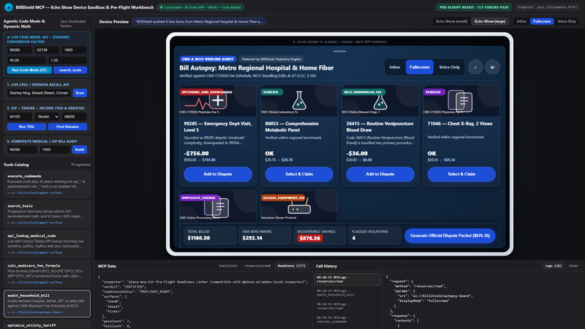Click the 02138 ZIP field in Live Code Mode

[46, 50]
